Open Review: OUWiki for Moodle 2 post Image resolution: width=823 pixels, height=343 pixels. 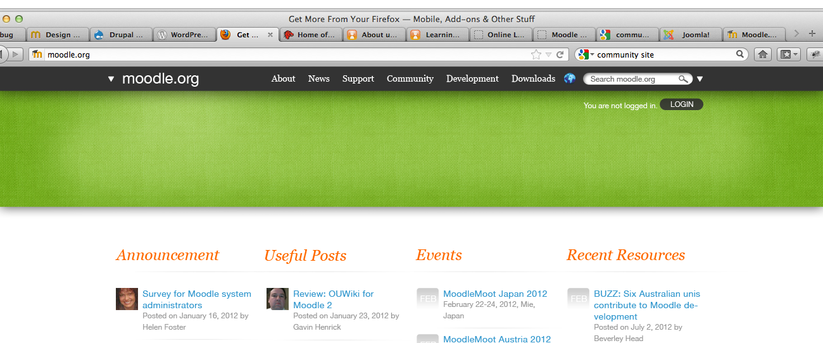tap(334, 299)
